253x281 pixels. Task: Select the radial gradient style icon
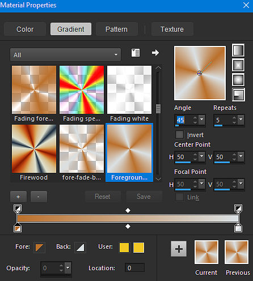(238, 95)
